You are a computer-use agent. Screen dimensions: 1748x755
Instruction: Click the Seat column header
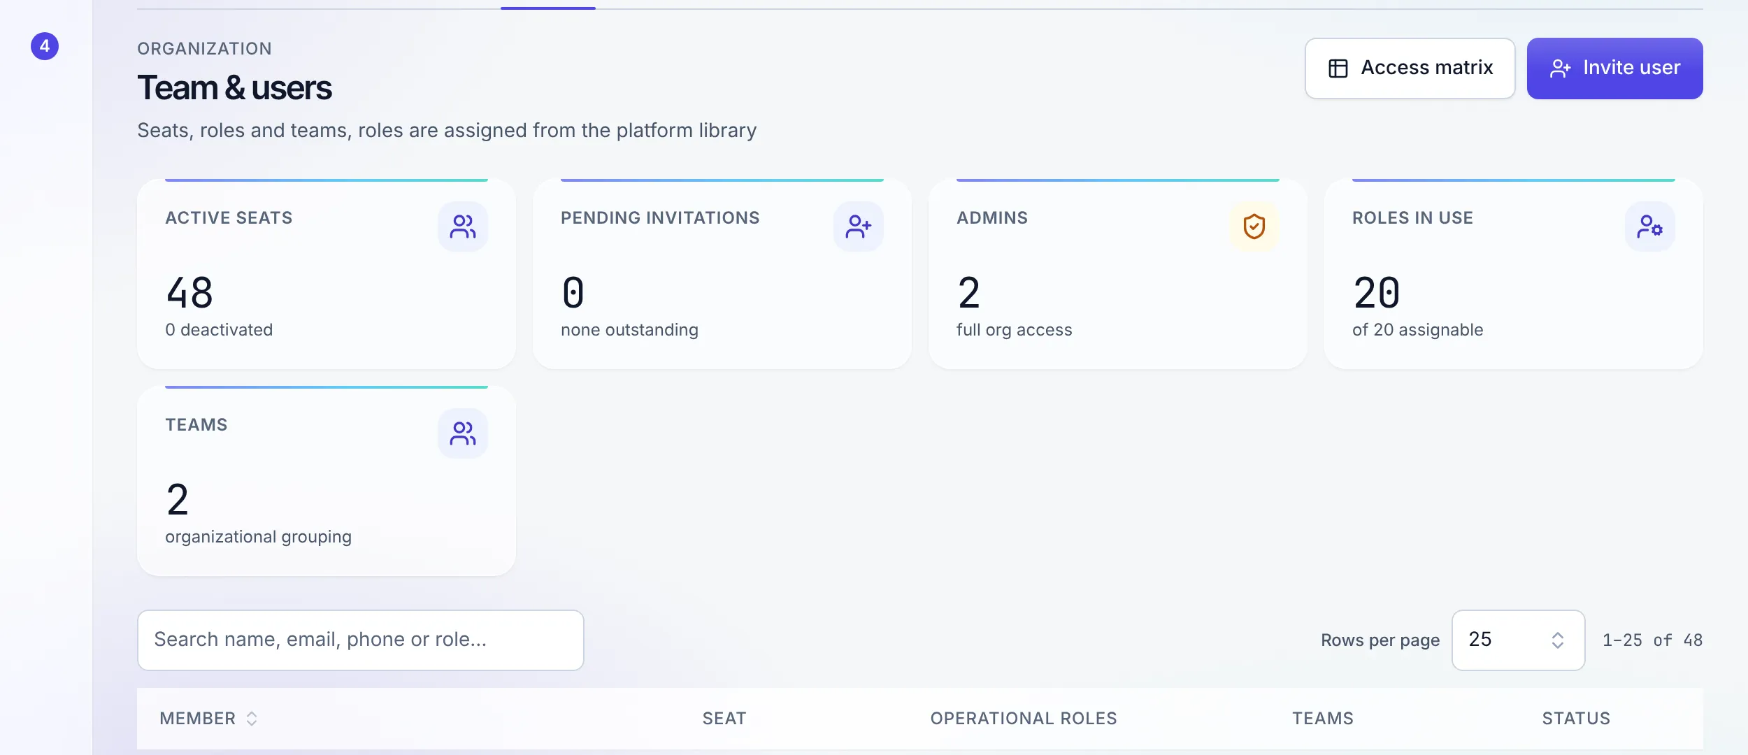[x=724, y=719]
